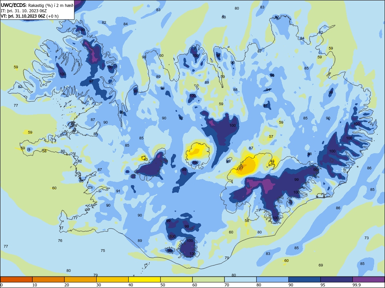Click the orange 10–20 legend swatch
The width and height of the screenshot is (385, 288).
click(49, 280)
